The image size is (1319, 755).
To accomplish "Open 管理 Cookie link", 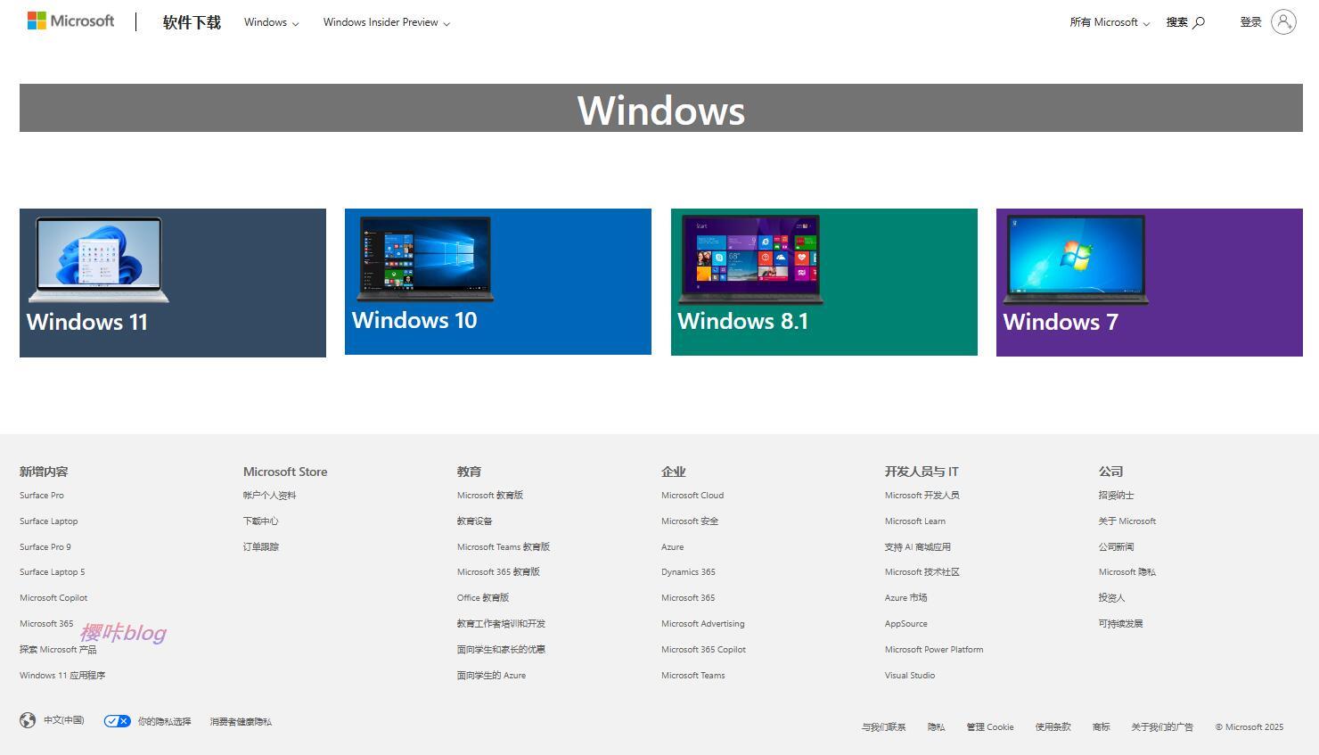I will [x=990, y=727].
